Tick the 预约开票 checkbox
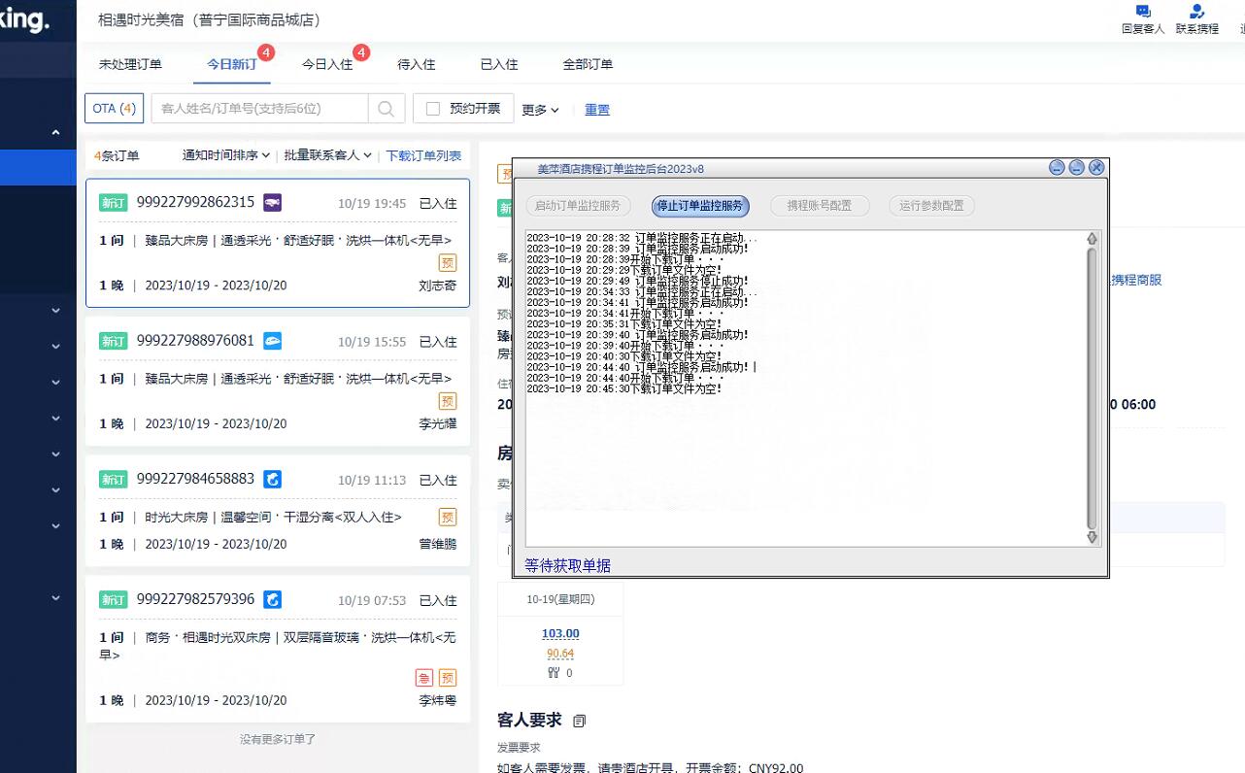The image size is (1245, 773). (433, 109)
